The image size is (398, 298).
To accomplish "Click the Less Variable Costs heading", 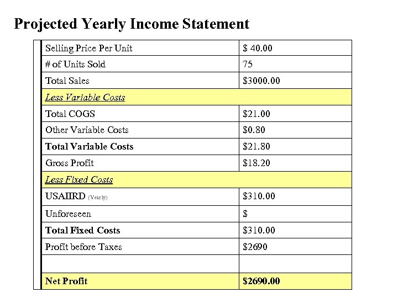I will tap(85, 97).
